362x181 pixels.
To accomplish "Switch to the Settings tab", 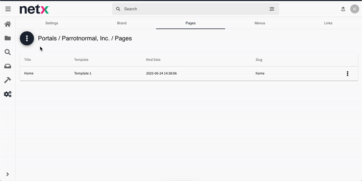I will (52, 23).
